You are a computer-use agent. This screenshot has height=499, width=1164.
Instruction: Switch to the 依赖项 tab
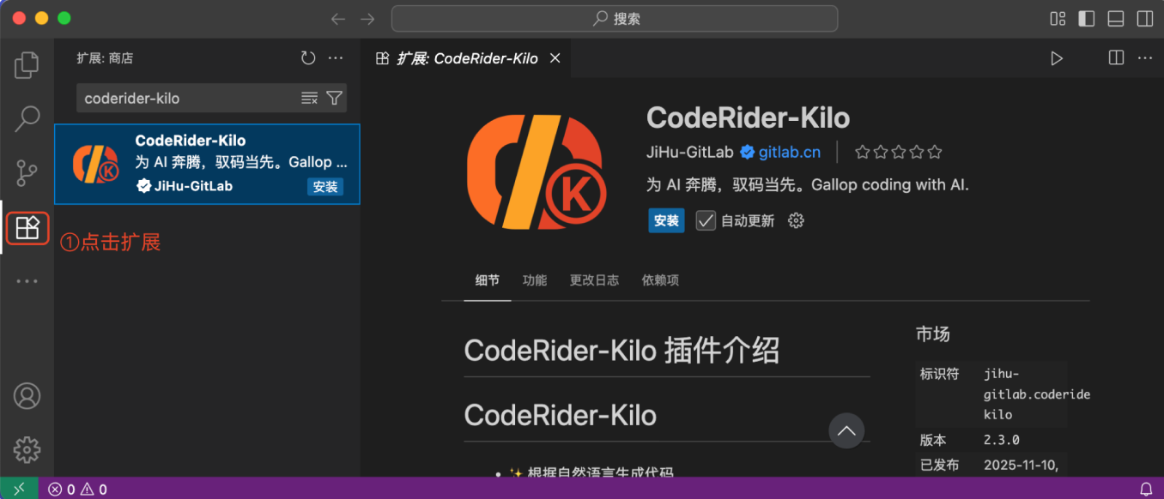660,280
